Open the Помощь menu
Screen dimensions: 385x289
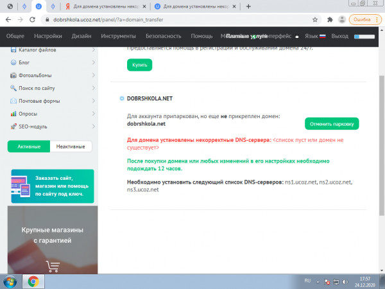201,36
